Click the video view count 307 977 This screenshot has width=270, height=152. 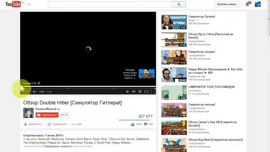145,117
